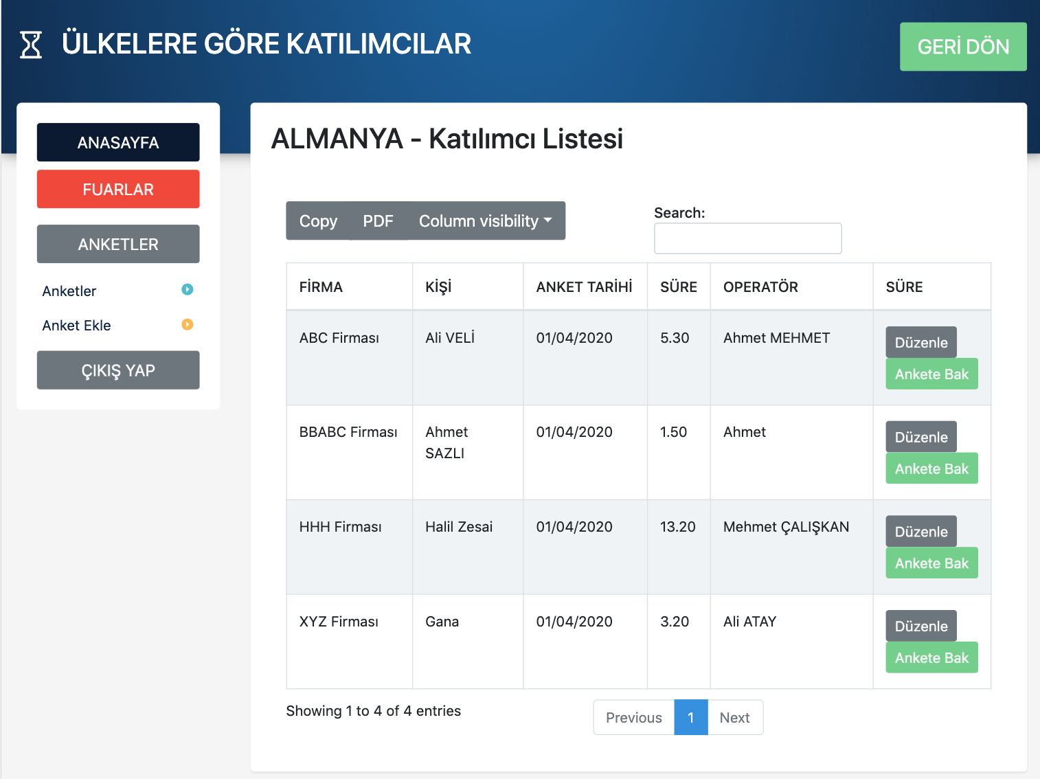Screen dimensions: 1040x779
Task: View survey for BBABC Firması with Ankete Bak
Action: [x=931, y=469]
